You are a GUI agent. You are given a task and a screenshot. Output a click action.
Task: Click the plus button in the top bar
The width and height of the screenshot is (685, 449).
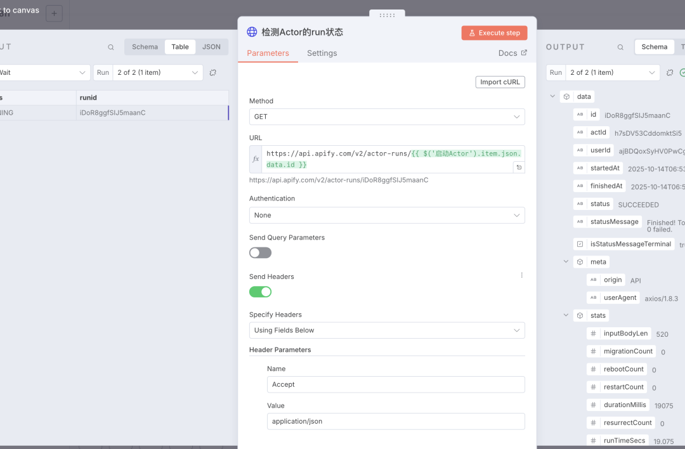(x=54, y=13)
